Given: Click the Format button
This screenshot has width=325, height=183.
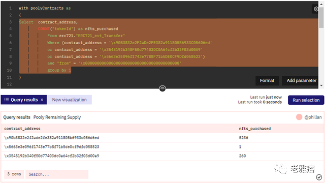Looking at the screenshot, I should point(267,80).
